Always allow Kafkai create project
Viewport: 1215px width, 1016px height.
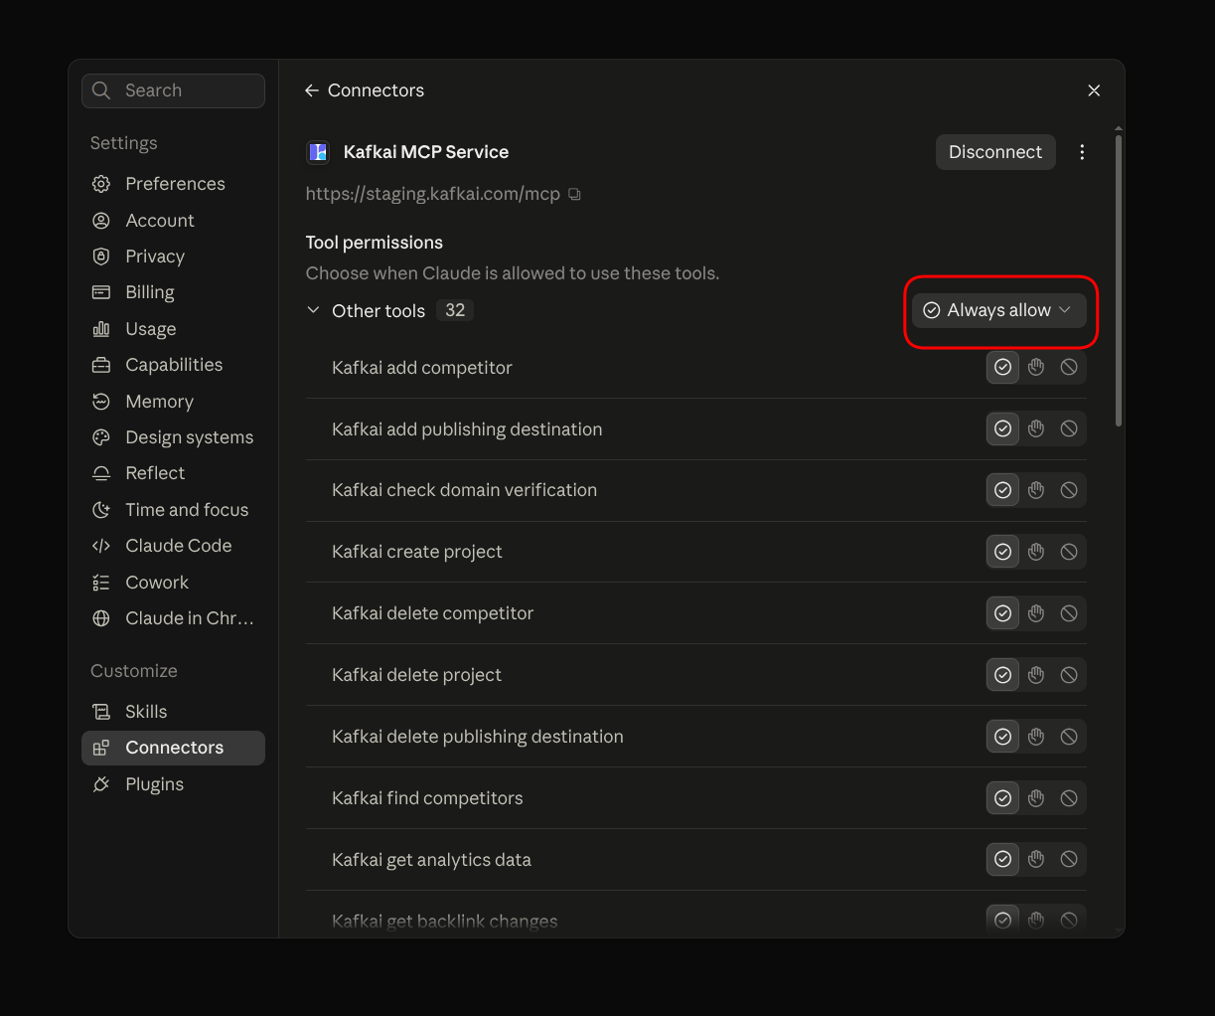tap(1003, 552)
